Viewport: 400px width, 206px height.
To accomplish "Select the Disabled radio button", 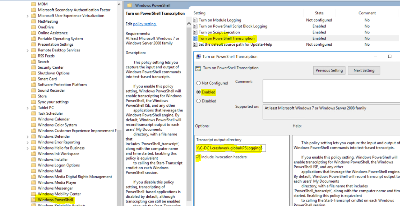I will tap(198, 101).
